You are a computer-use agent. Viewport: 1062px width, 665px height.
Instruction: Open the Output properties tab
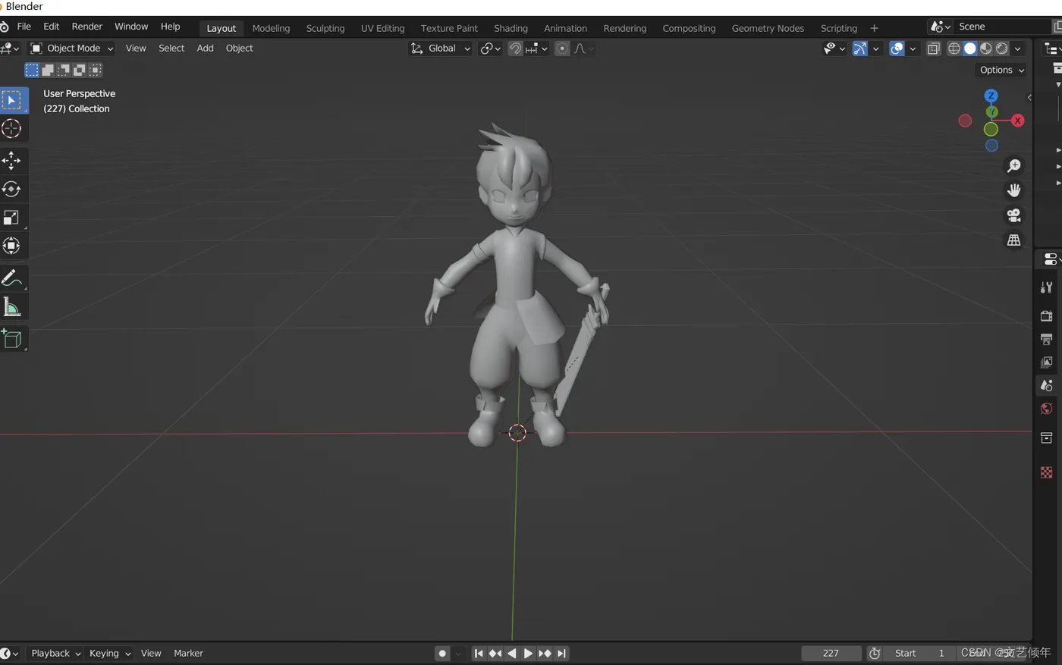1047,339
